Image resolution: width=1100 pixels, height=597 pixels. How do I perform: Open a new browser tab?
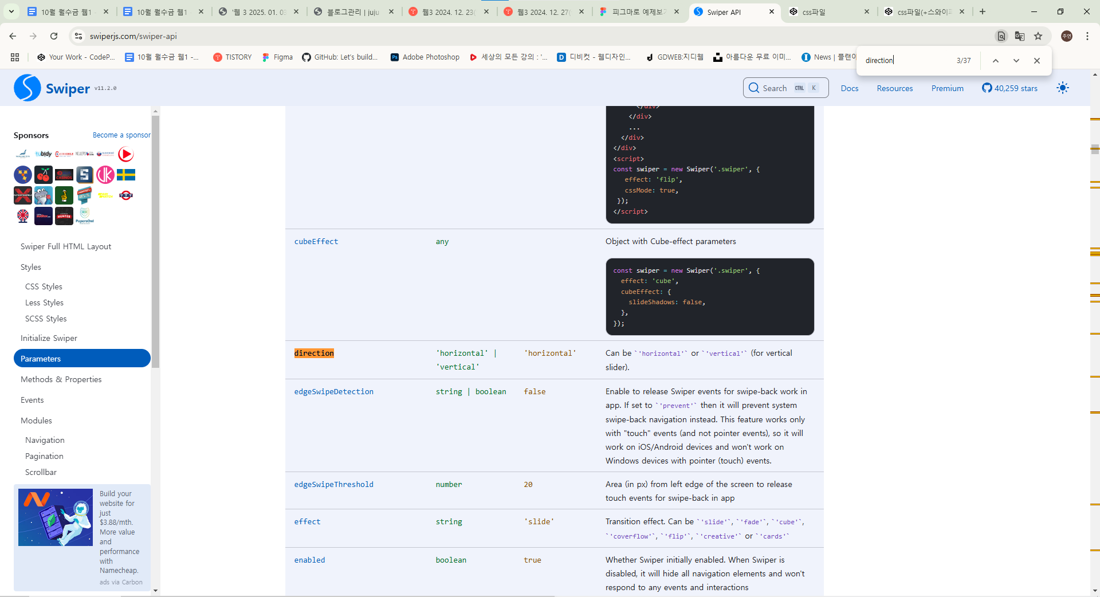pos(983,11)
